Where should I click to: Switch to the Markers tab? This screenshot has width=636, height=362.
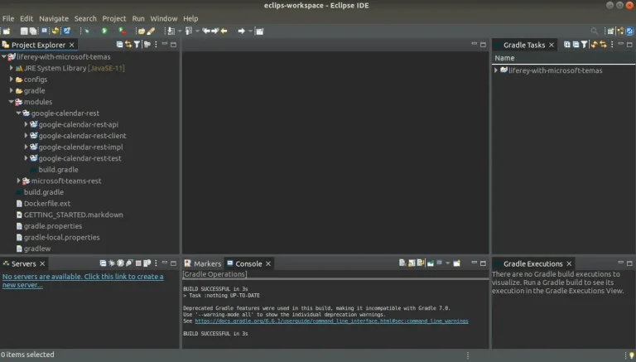(203, 263)
